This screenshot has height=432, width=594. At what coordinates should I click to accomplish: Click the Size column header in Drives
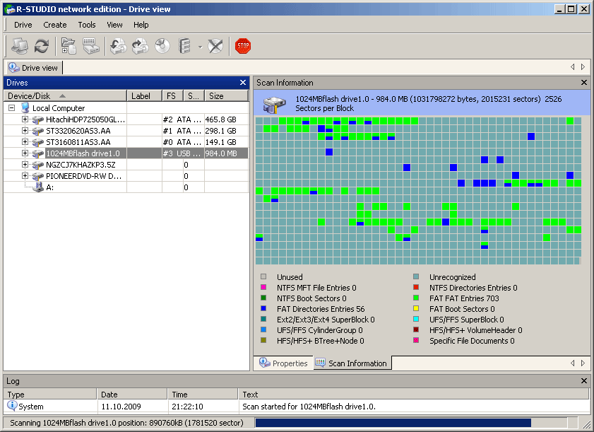pos(226,96)
